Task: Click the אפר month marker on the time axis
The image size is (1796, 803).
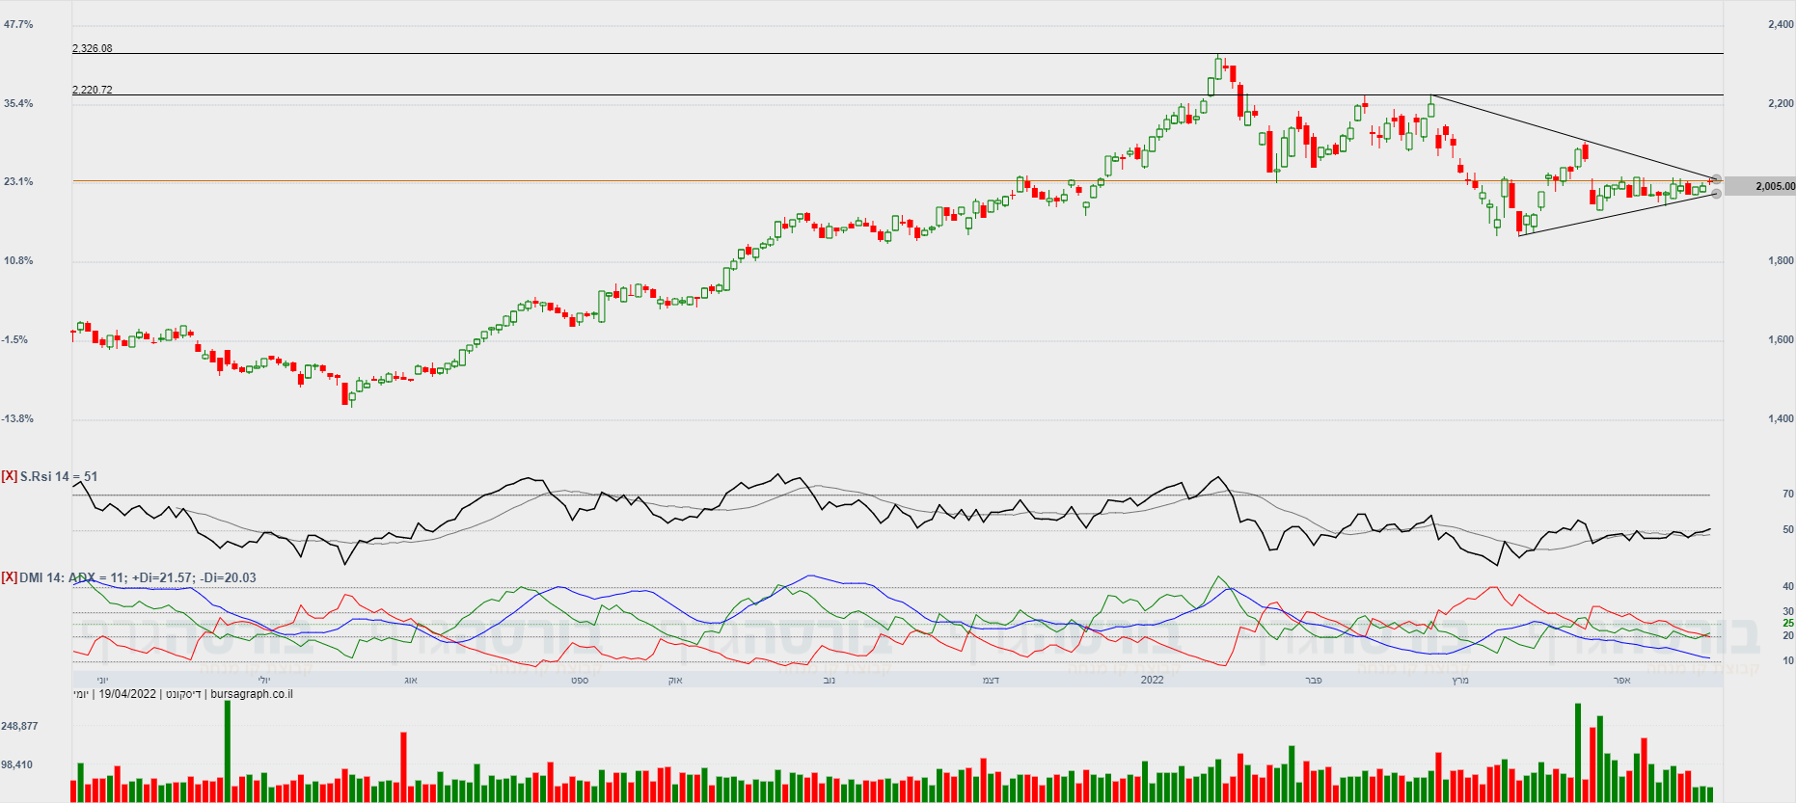Action: tap(1621, 680)
